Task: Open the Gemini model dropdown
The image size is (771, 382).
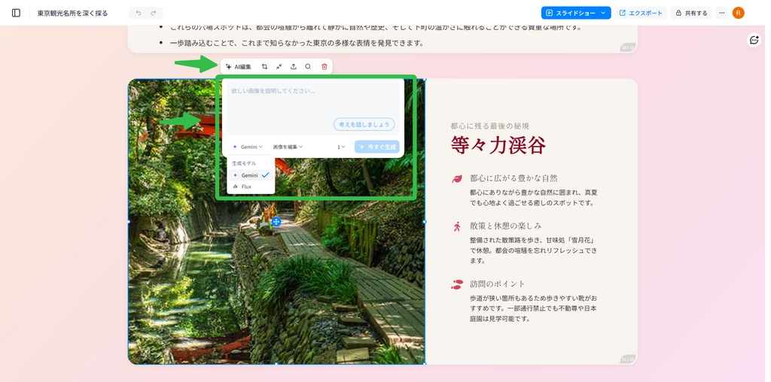Action: 248,147
